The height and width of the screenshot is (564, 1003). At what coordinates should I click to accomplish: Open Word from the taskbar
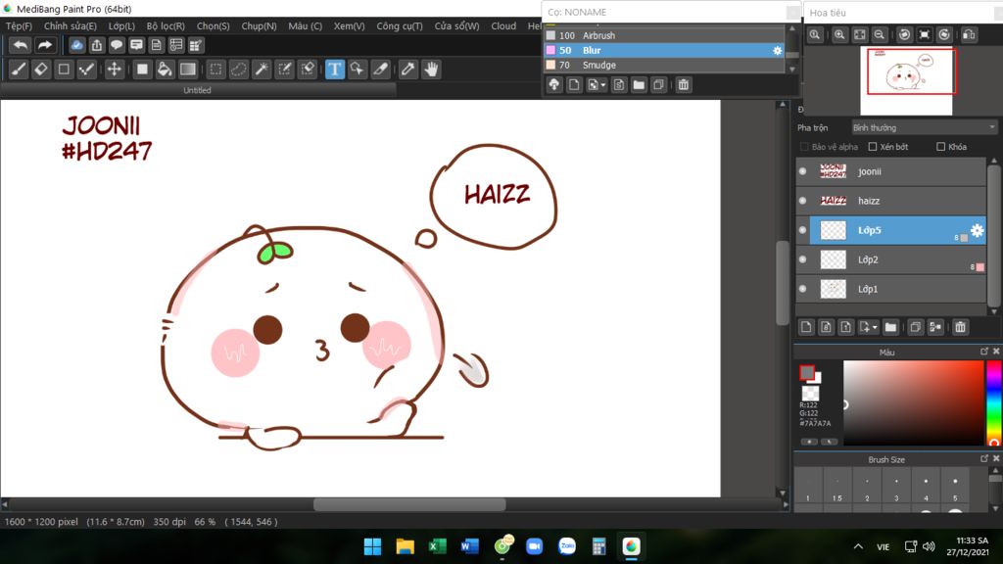[x=469, y=546]
